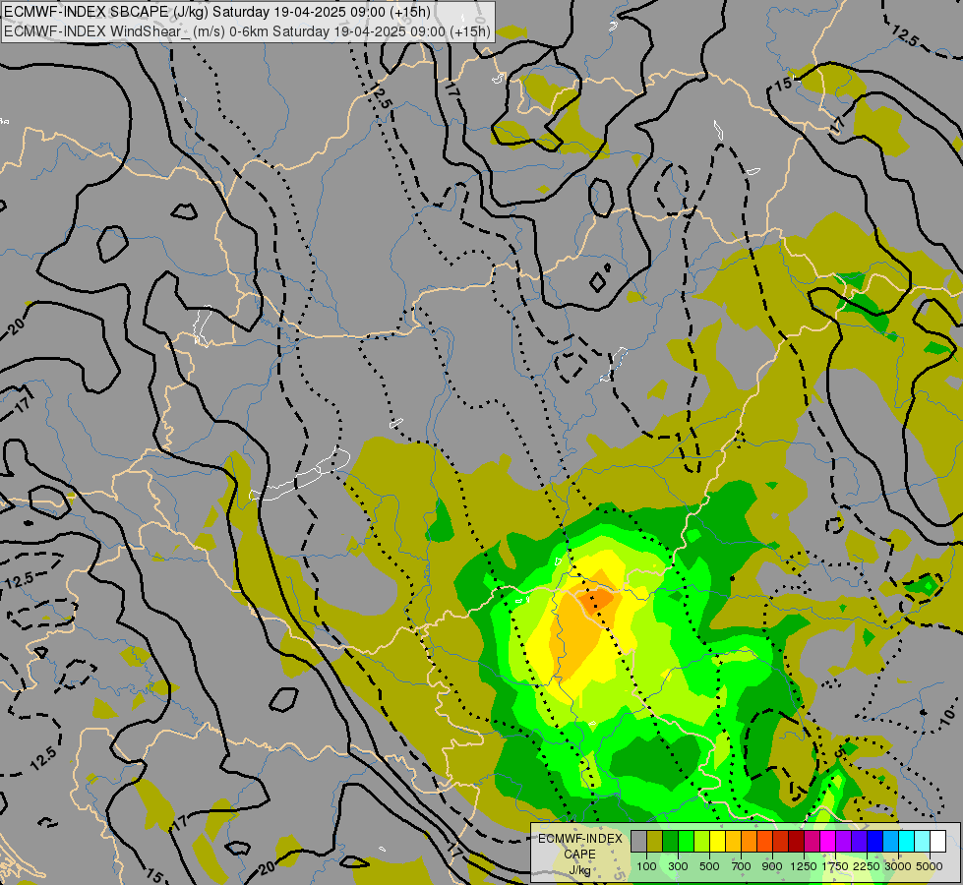Image resolution: width=963 pixels, height=885 pixels.
Task: Click the ECMWF-INDEX SBCAPE header line
Action: pyautogui.click(x=217, y=12)
